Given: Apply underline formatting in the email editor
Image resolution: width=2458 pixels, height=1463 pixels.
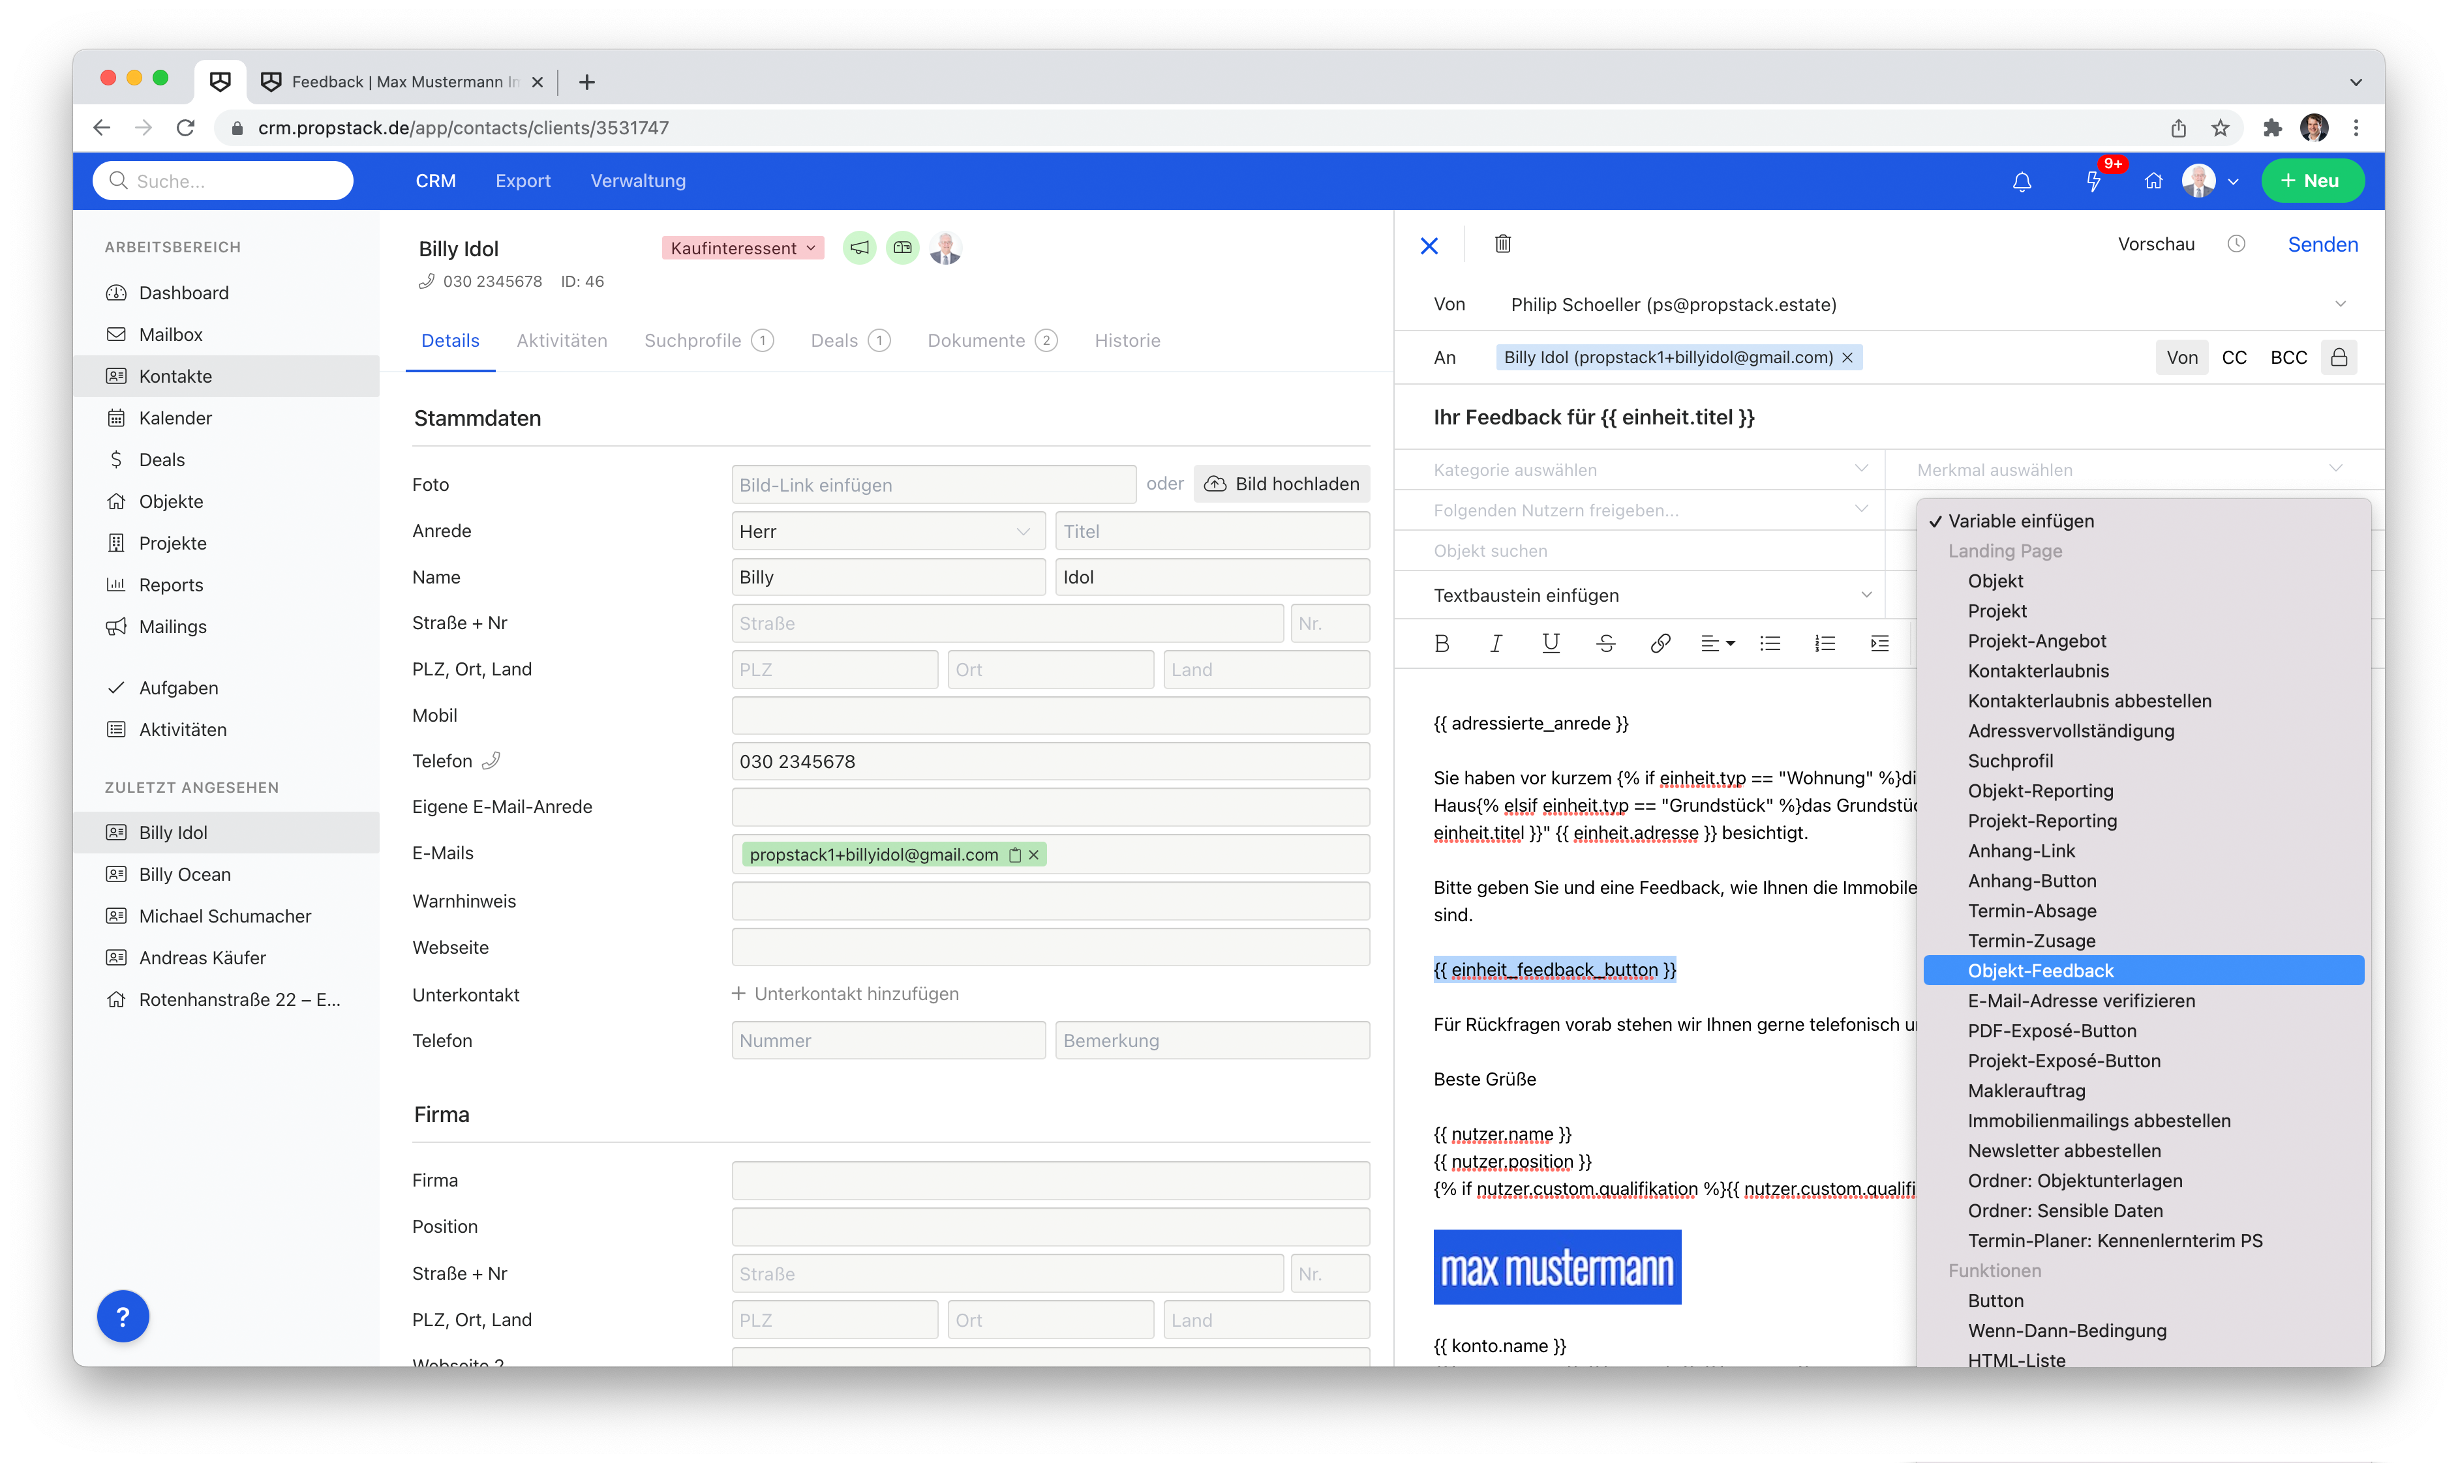Looking at the screenshot, I should 1551,643.
